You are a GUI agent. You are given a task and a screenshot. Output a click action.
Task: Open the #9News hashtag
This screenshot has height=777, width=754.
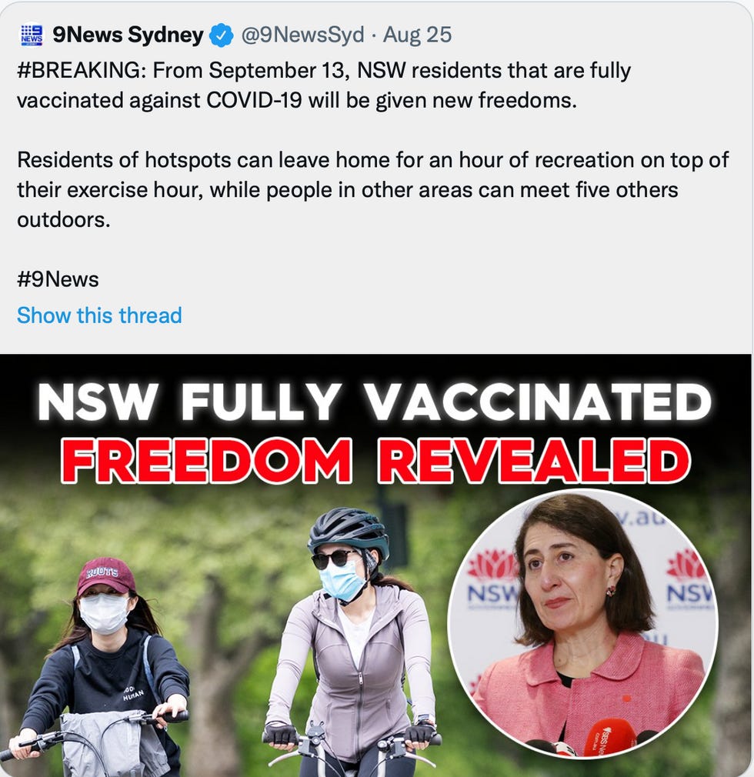point(58,279)
